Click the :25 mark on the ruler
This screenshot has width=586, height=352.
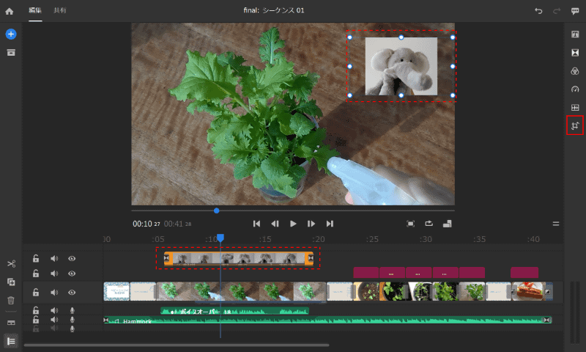point(372,239)
